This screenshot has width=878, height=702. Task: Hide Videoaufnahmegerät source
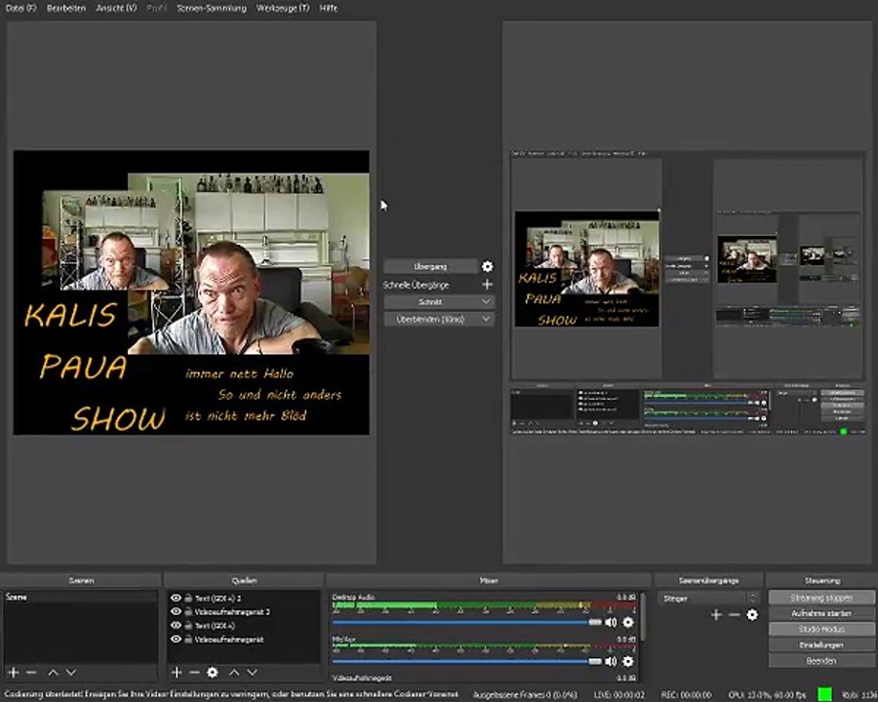(x=176, y=639)
